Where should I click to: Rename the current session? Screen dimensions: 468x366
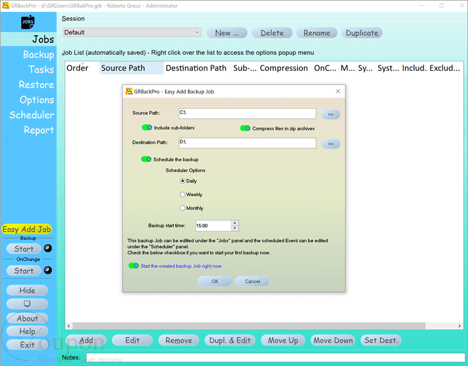click(x=317, y=33)
